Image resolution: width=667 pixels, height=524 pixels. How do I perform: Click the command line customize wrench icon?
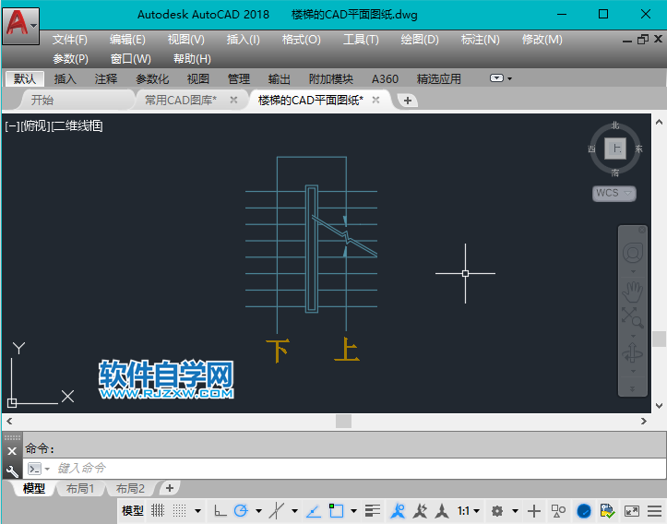click(x=12, y=470)
